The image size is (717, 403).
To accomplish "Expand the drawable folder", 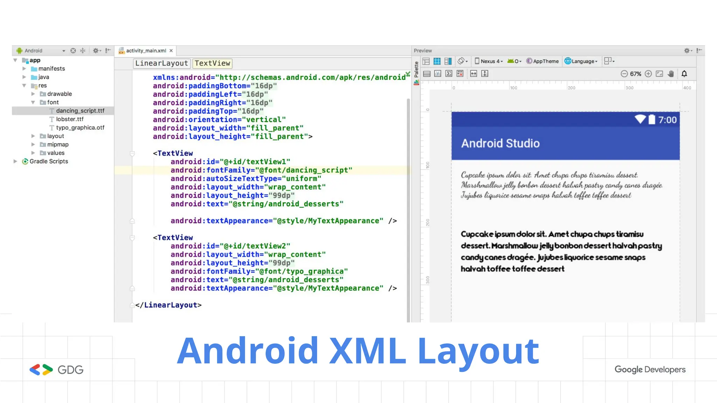I will point(33,94).
